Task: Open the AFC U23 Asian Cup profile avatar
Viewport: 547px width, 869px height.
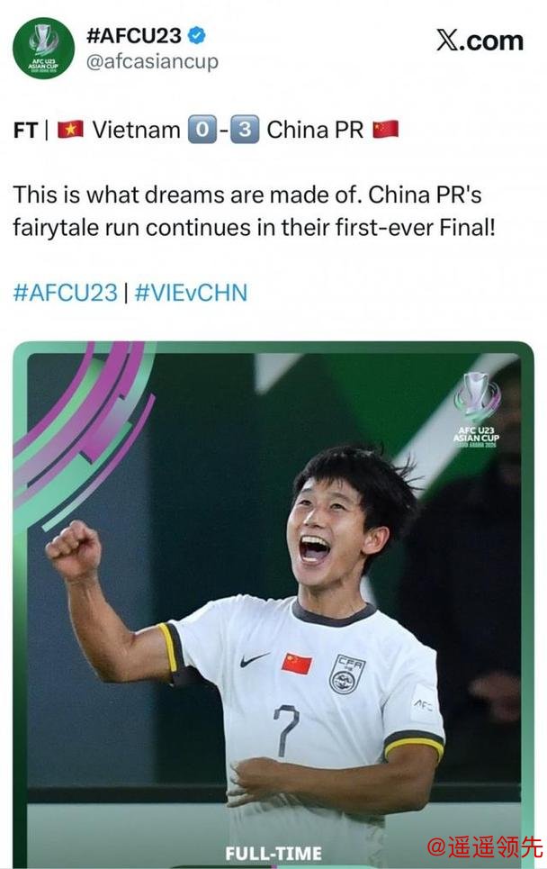Action: pyautogui.click(x=43, y=49)
